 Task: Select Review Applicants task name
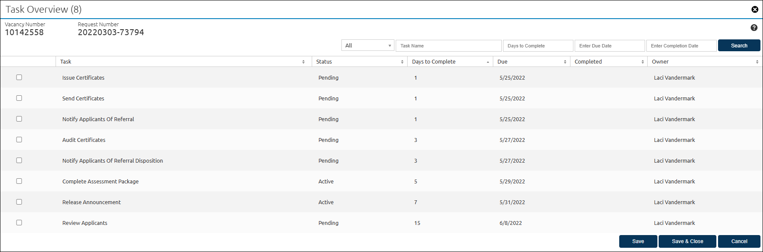point(85,223)
